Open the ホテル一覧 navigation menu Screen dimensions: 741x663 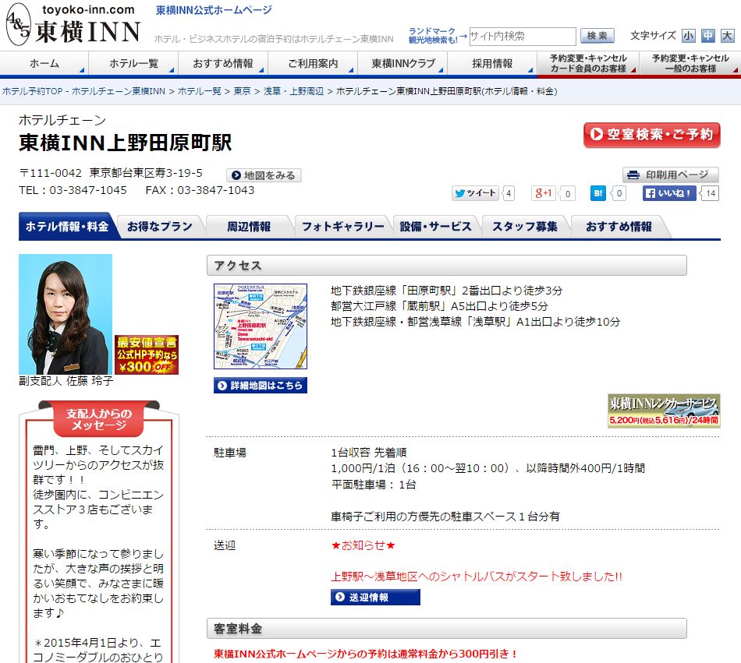pyautogui.click(x=133, y=64)
